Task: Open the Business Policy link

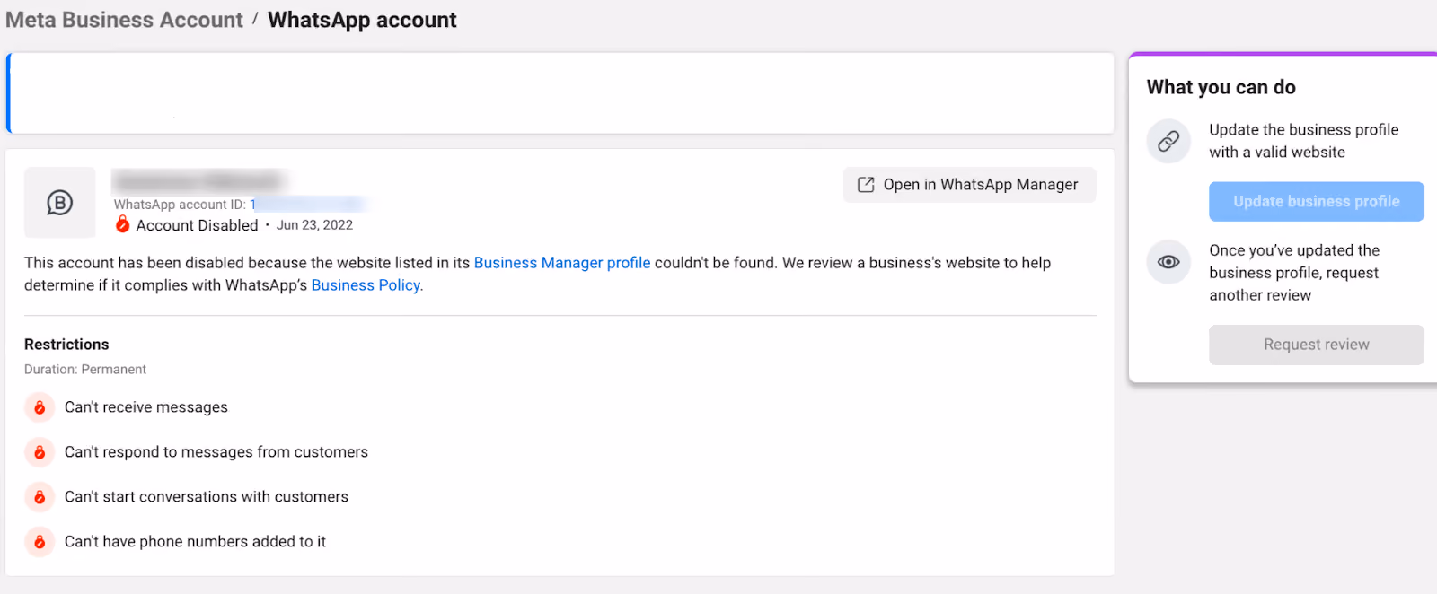Action: (x=366, y=285)
